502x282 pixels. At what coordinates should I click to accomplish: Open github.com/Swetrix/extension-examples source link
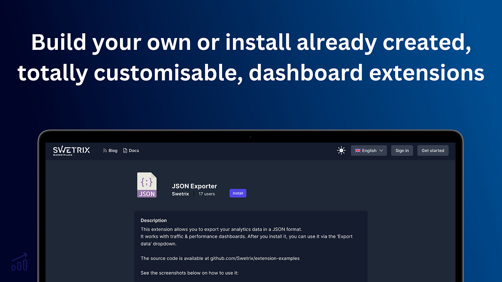255,258
